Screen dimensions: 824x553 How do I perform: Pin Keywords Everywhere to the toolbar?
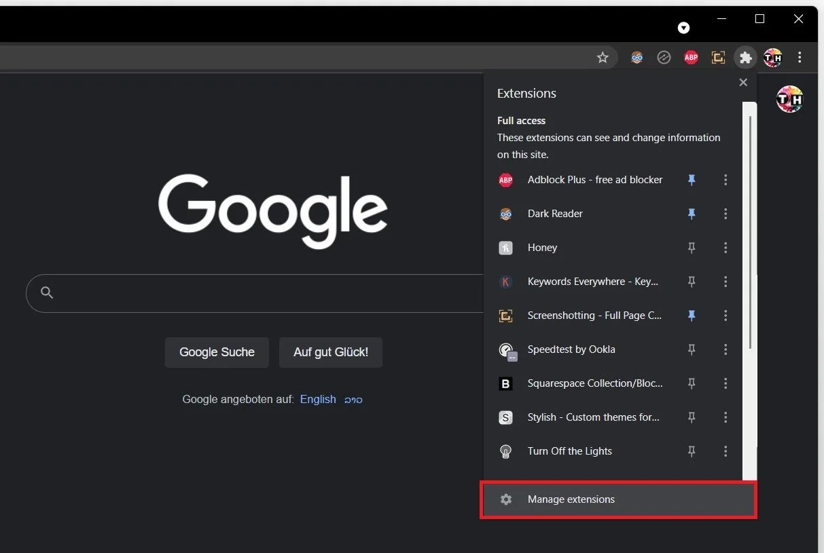692,282
